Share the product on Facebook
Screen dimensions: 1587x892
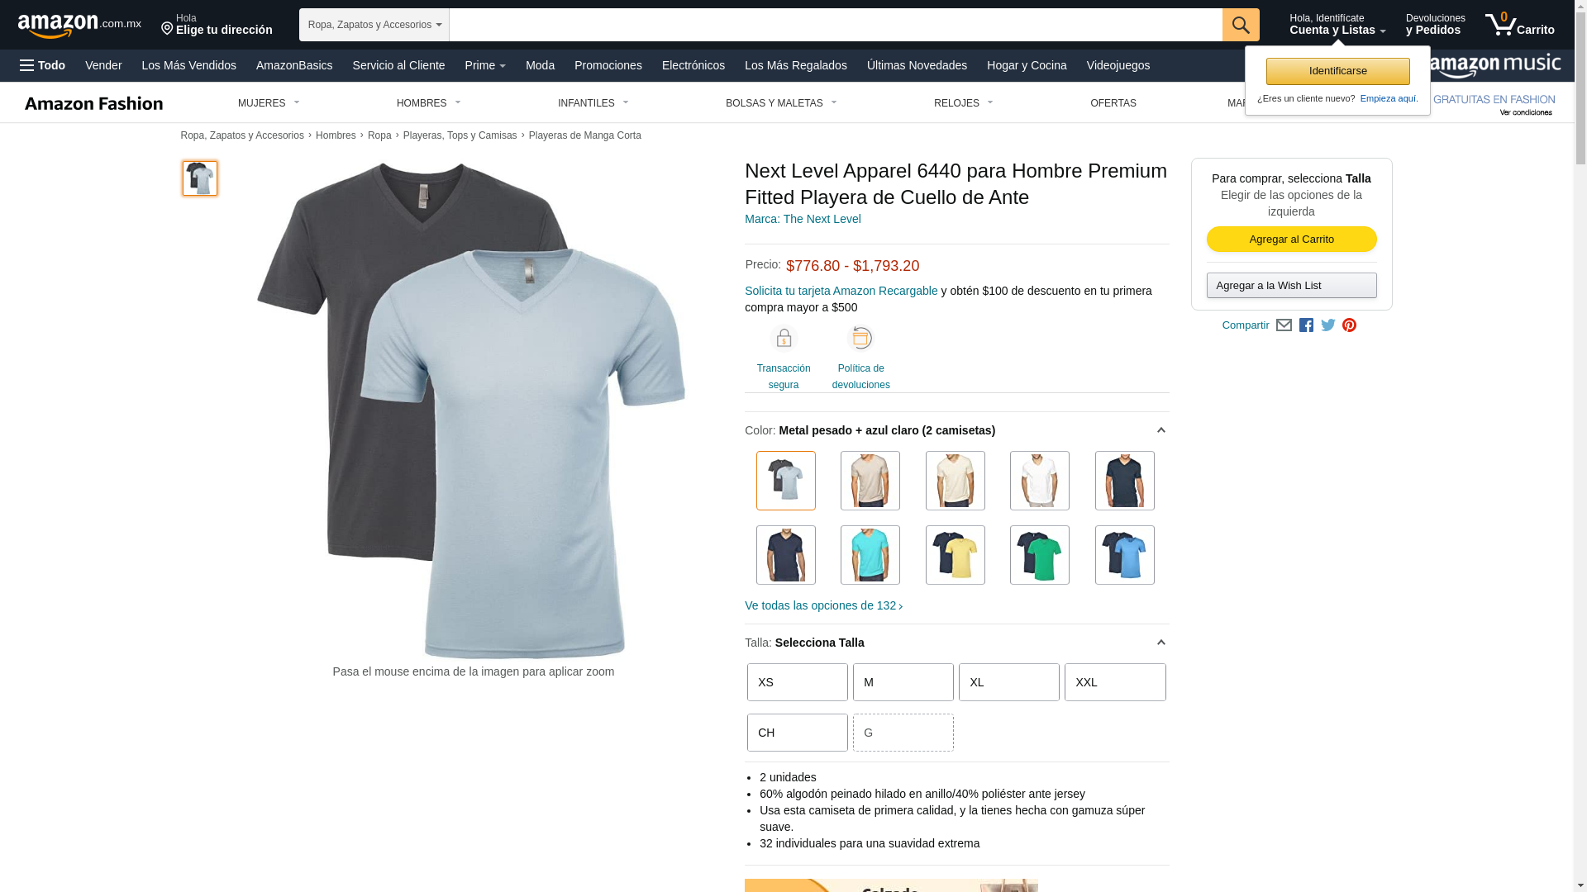[x=1306, y=325]
